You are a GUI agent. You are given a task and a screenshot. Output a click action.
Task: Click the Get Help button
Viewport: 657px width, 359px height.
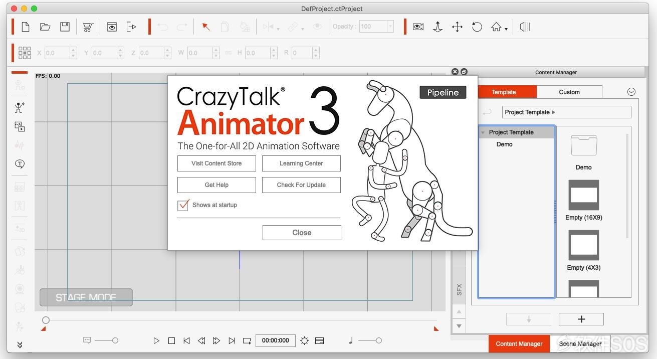[216, 185]
